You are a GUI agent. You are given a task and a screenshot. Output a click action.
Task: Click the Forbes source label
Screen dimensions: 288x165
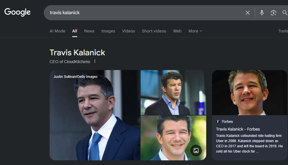(227, 121)
